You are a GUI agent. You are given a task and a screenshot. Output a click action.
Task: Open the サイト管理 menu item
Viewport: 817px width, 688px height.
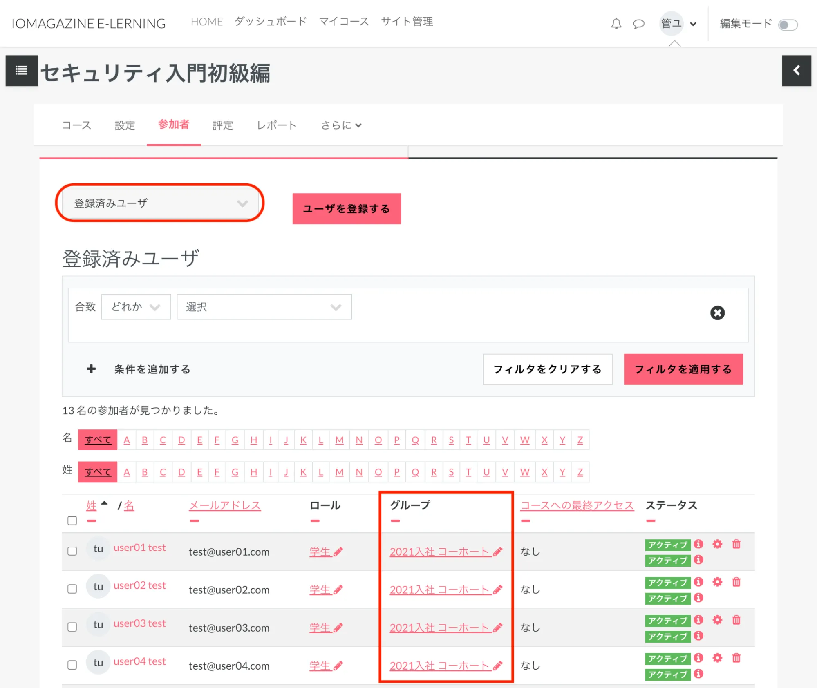407,22
